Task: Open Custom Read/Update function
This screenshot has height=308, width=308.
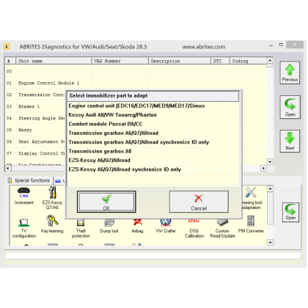Action: (x=222, y=229)
